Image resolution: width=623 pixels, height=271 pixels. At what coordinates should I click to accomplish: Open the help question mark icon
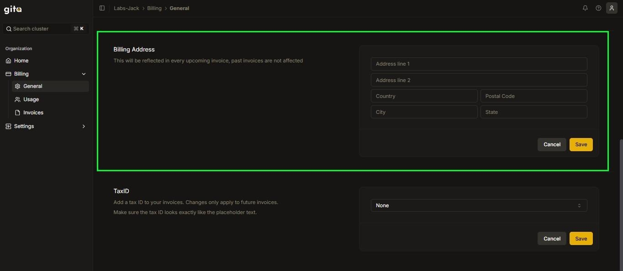[x=598, y=8]
